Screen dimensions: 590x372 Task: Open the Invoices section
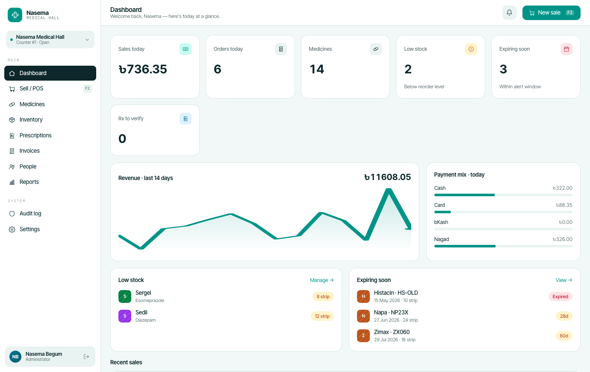(x=50, y=151)
